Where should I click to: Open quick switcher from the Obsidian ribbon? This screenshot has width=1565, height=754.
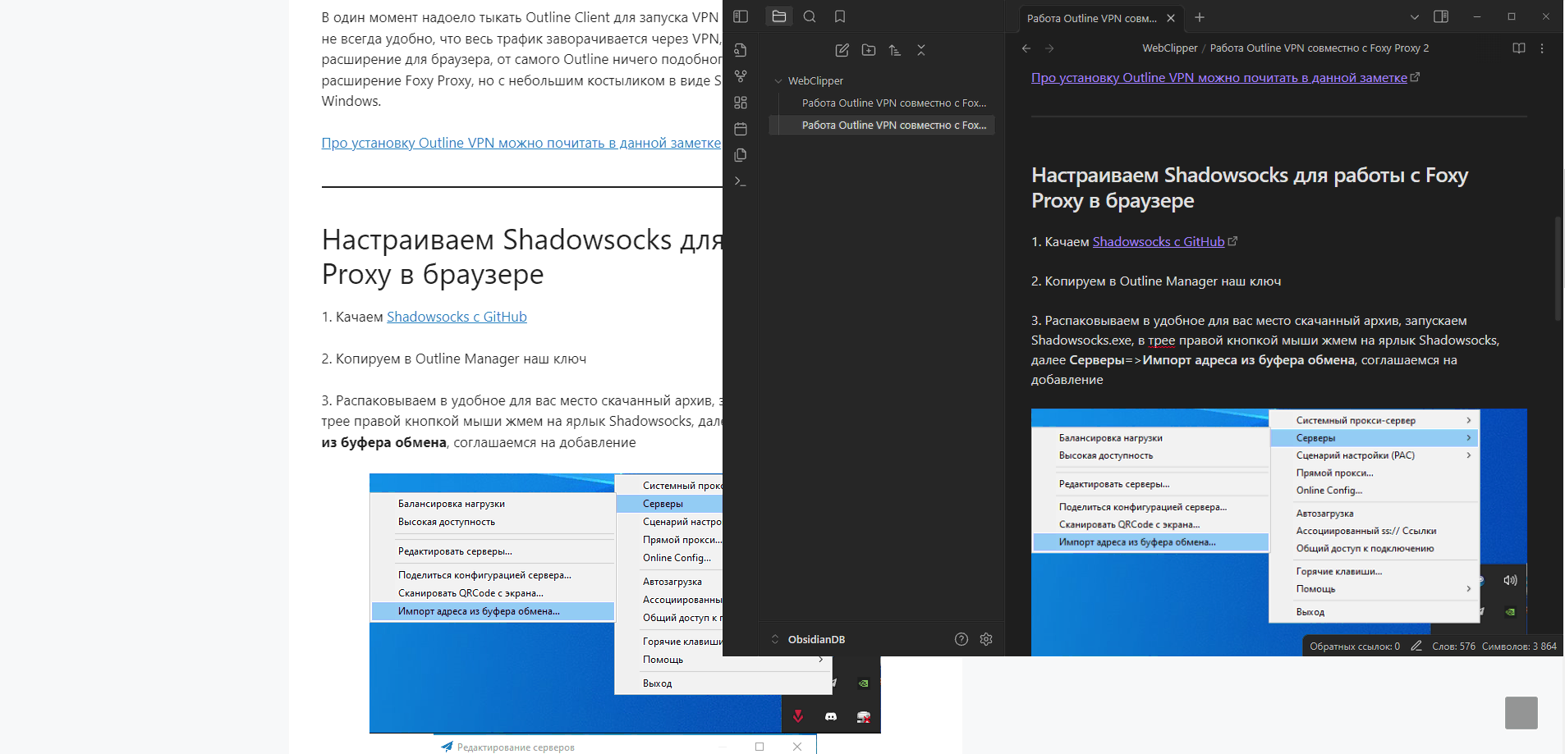tap(741, 50)
